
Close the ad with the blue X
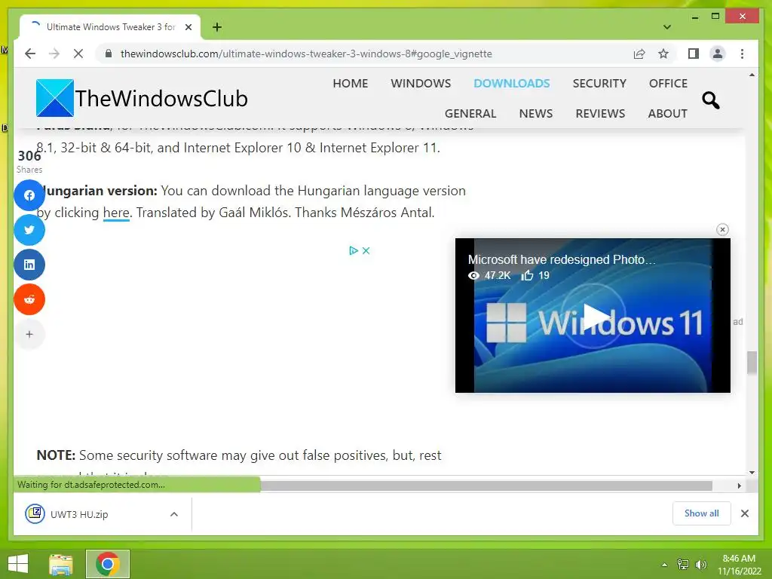[366, 250]
